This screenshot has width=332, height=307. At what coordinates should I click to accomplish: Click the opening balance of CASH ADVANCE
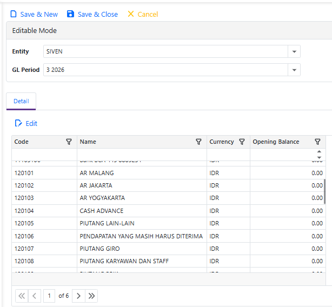pyautogui.click(x=288, y=211)
